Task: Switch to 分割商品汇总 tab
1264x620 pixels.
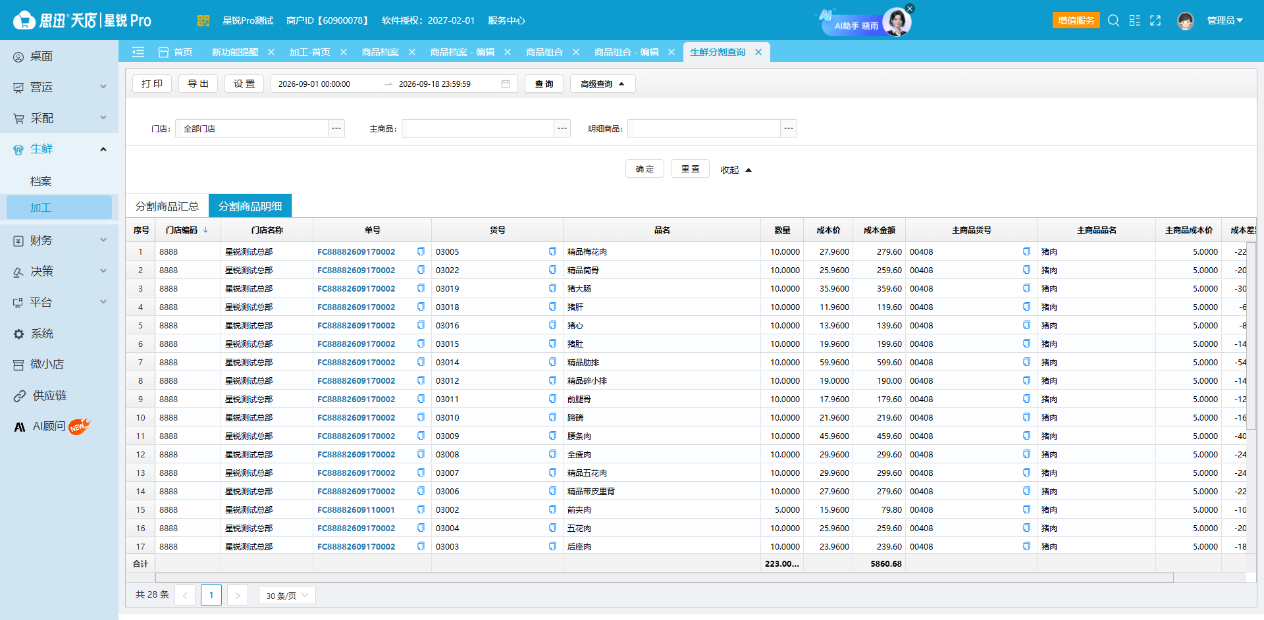Action: [167, 206]
